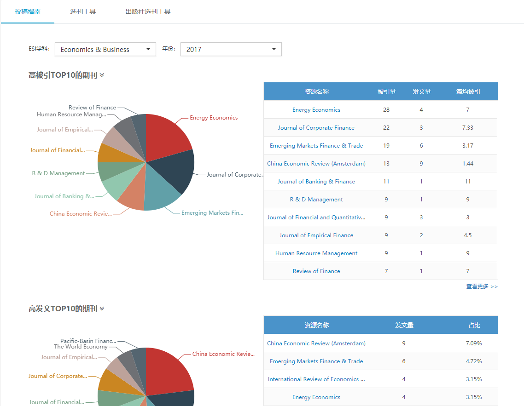This screenshot has width=524, height=406.
Task: Open R & D Management link in table
Action: (x=316, y=200)
